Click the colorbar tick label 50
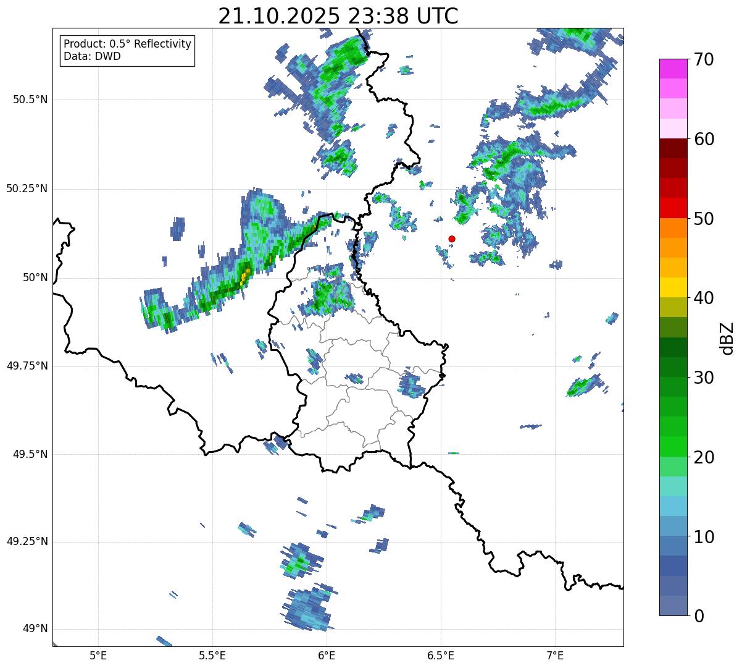 pos(704,219)
